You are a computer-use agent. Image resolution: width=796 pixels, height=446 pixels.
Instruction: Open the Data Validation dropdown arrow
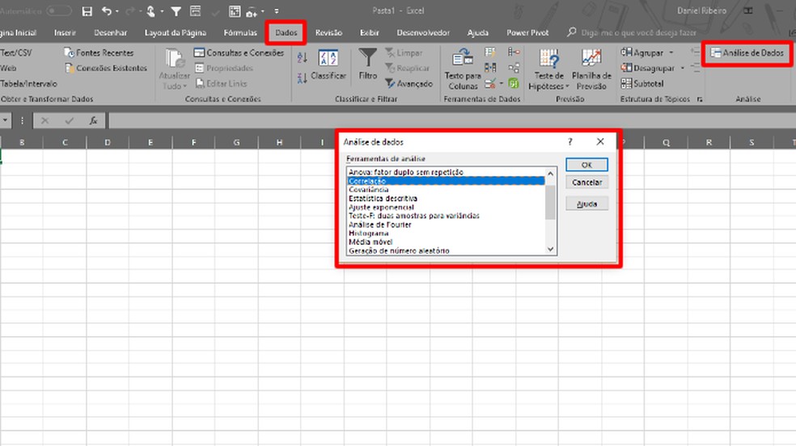501,84
